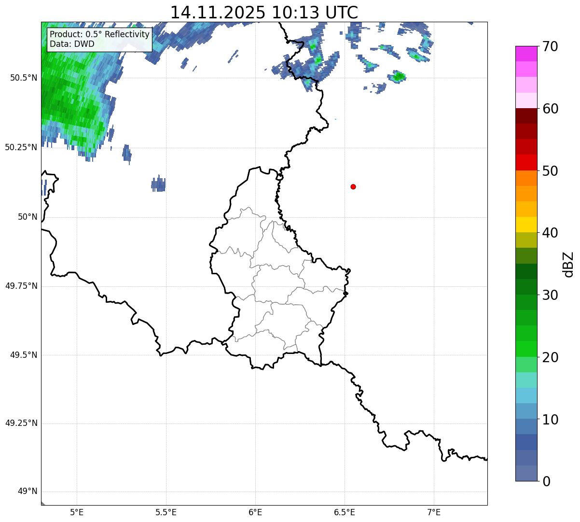The image size is (580, 522).
Task: Click the magenta top colorbar segment
Action: coord(526,54)
